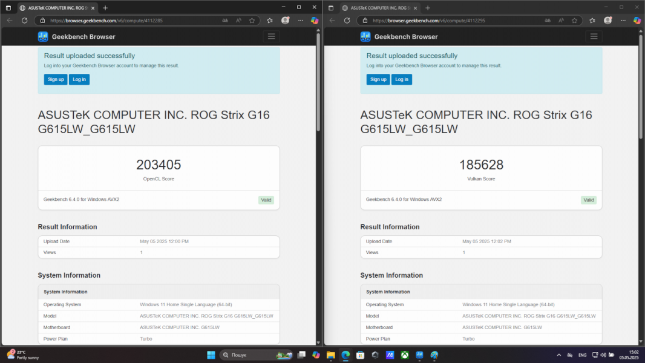
Task: Click the OpenCL score 203405
Action: (x=159, y=165)
